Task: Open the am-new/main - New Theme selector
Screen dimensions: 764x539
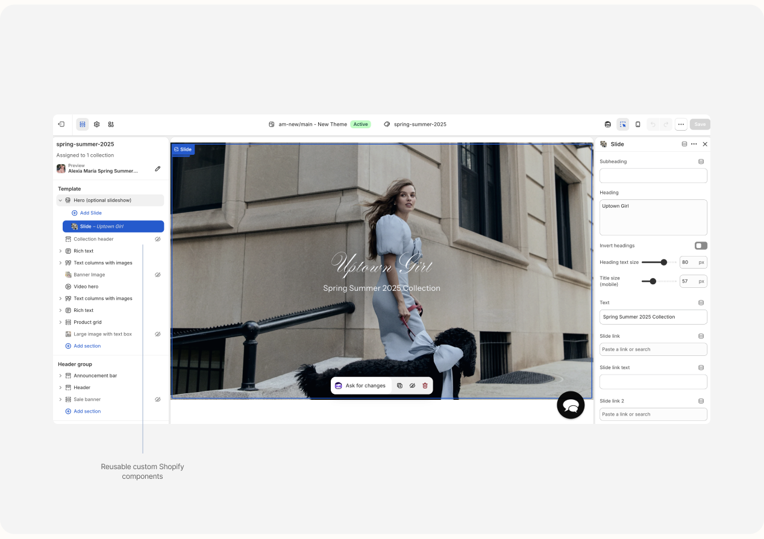Action: pos(313,124)
